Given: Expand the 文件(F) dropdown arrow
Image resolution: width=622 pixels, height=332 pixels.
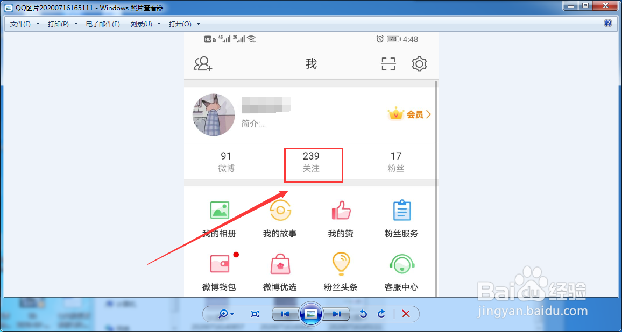Looking at the screenshot, I should tap(38, 24).
